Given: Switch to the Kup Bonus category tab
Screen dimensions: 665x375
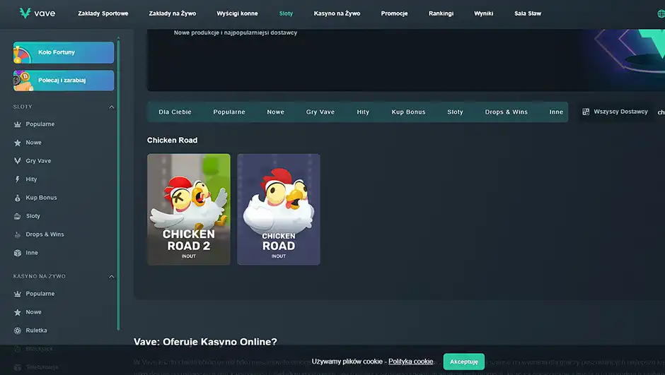Looking at the screenshot, I should [x=408, y=112].
